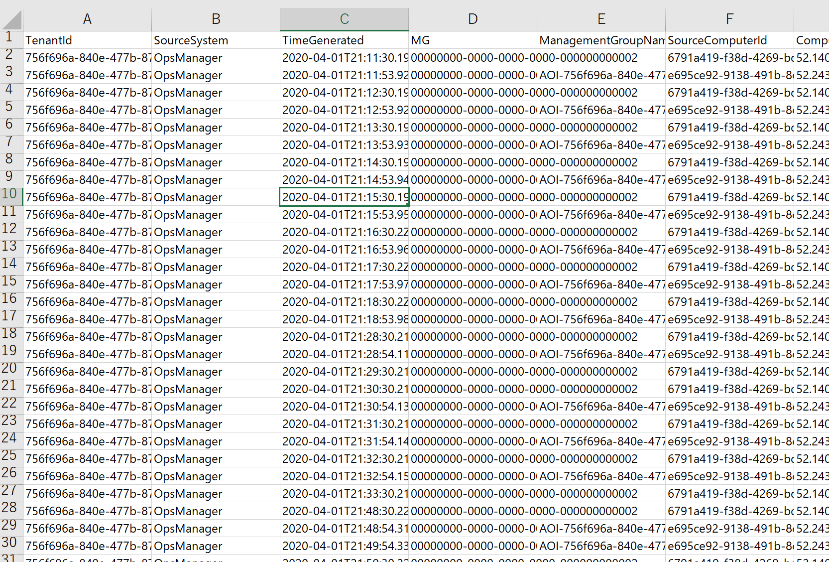This screenshot has height=562, width=829.
Task: Click the SourceSystem header cell
Action: pos(216,40)
